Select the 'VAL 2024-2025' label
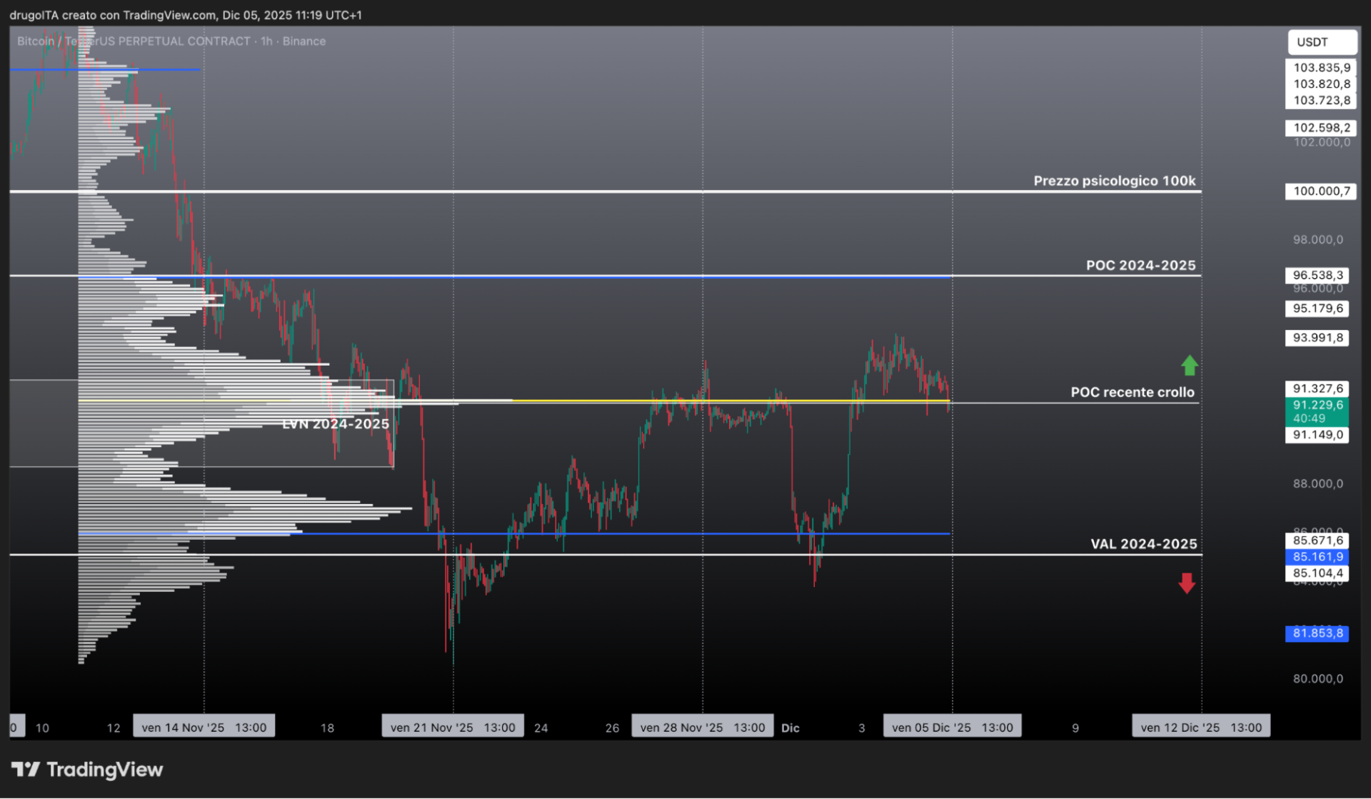 point(1143,544)
